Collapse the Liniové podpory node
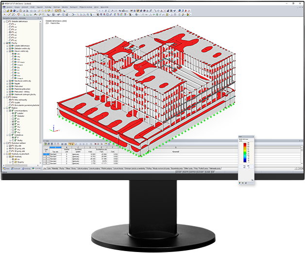 tap(7, 111)
